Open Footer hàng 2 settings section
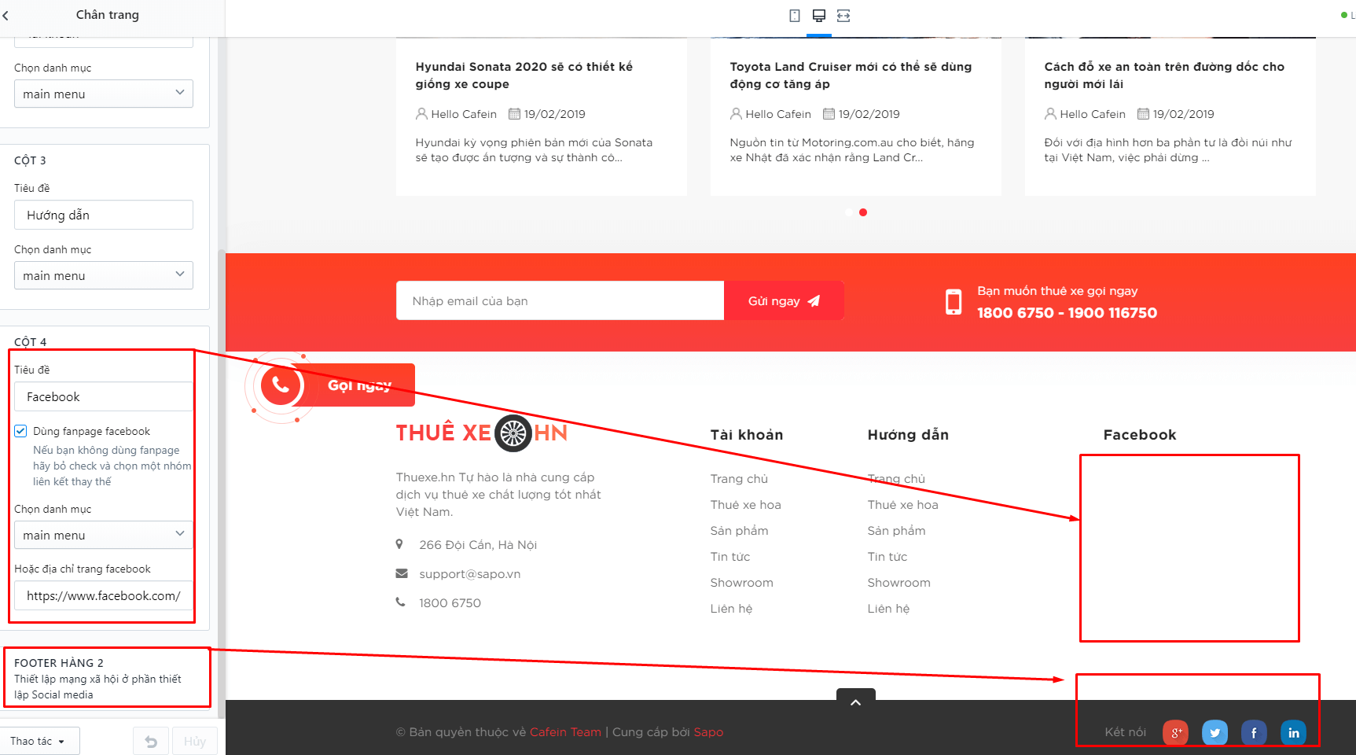This screenshot has width=1356, height=755. [107, 678]
